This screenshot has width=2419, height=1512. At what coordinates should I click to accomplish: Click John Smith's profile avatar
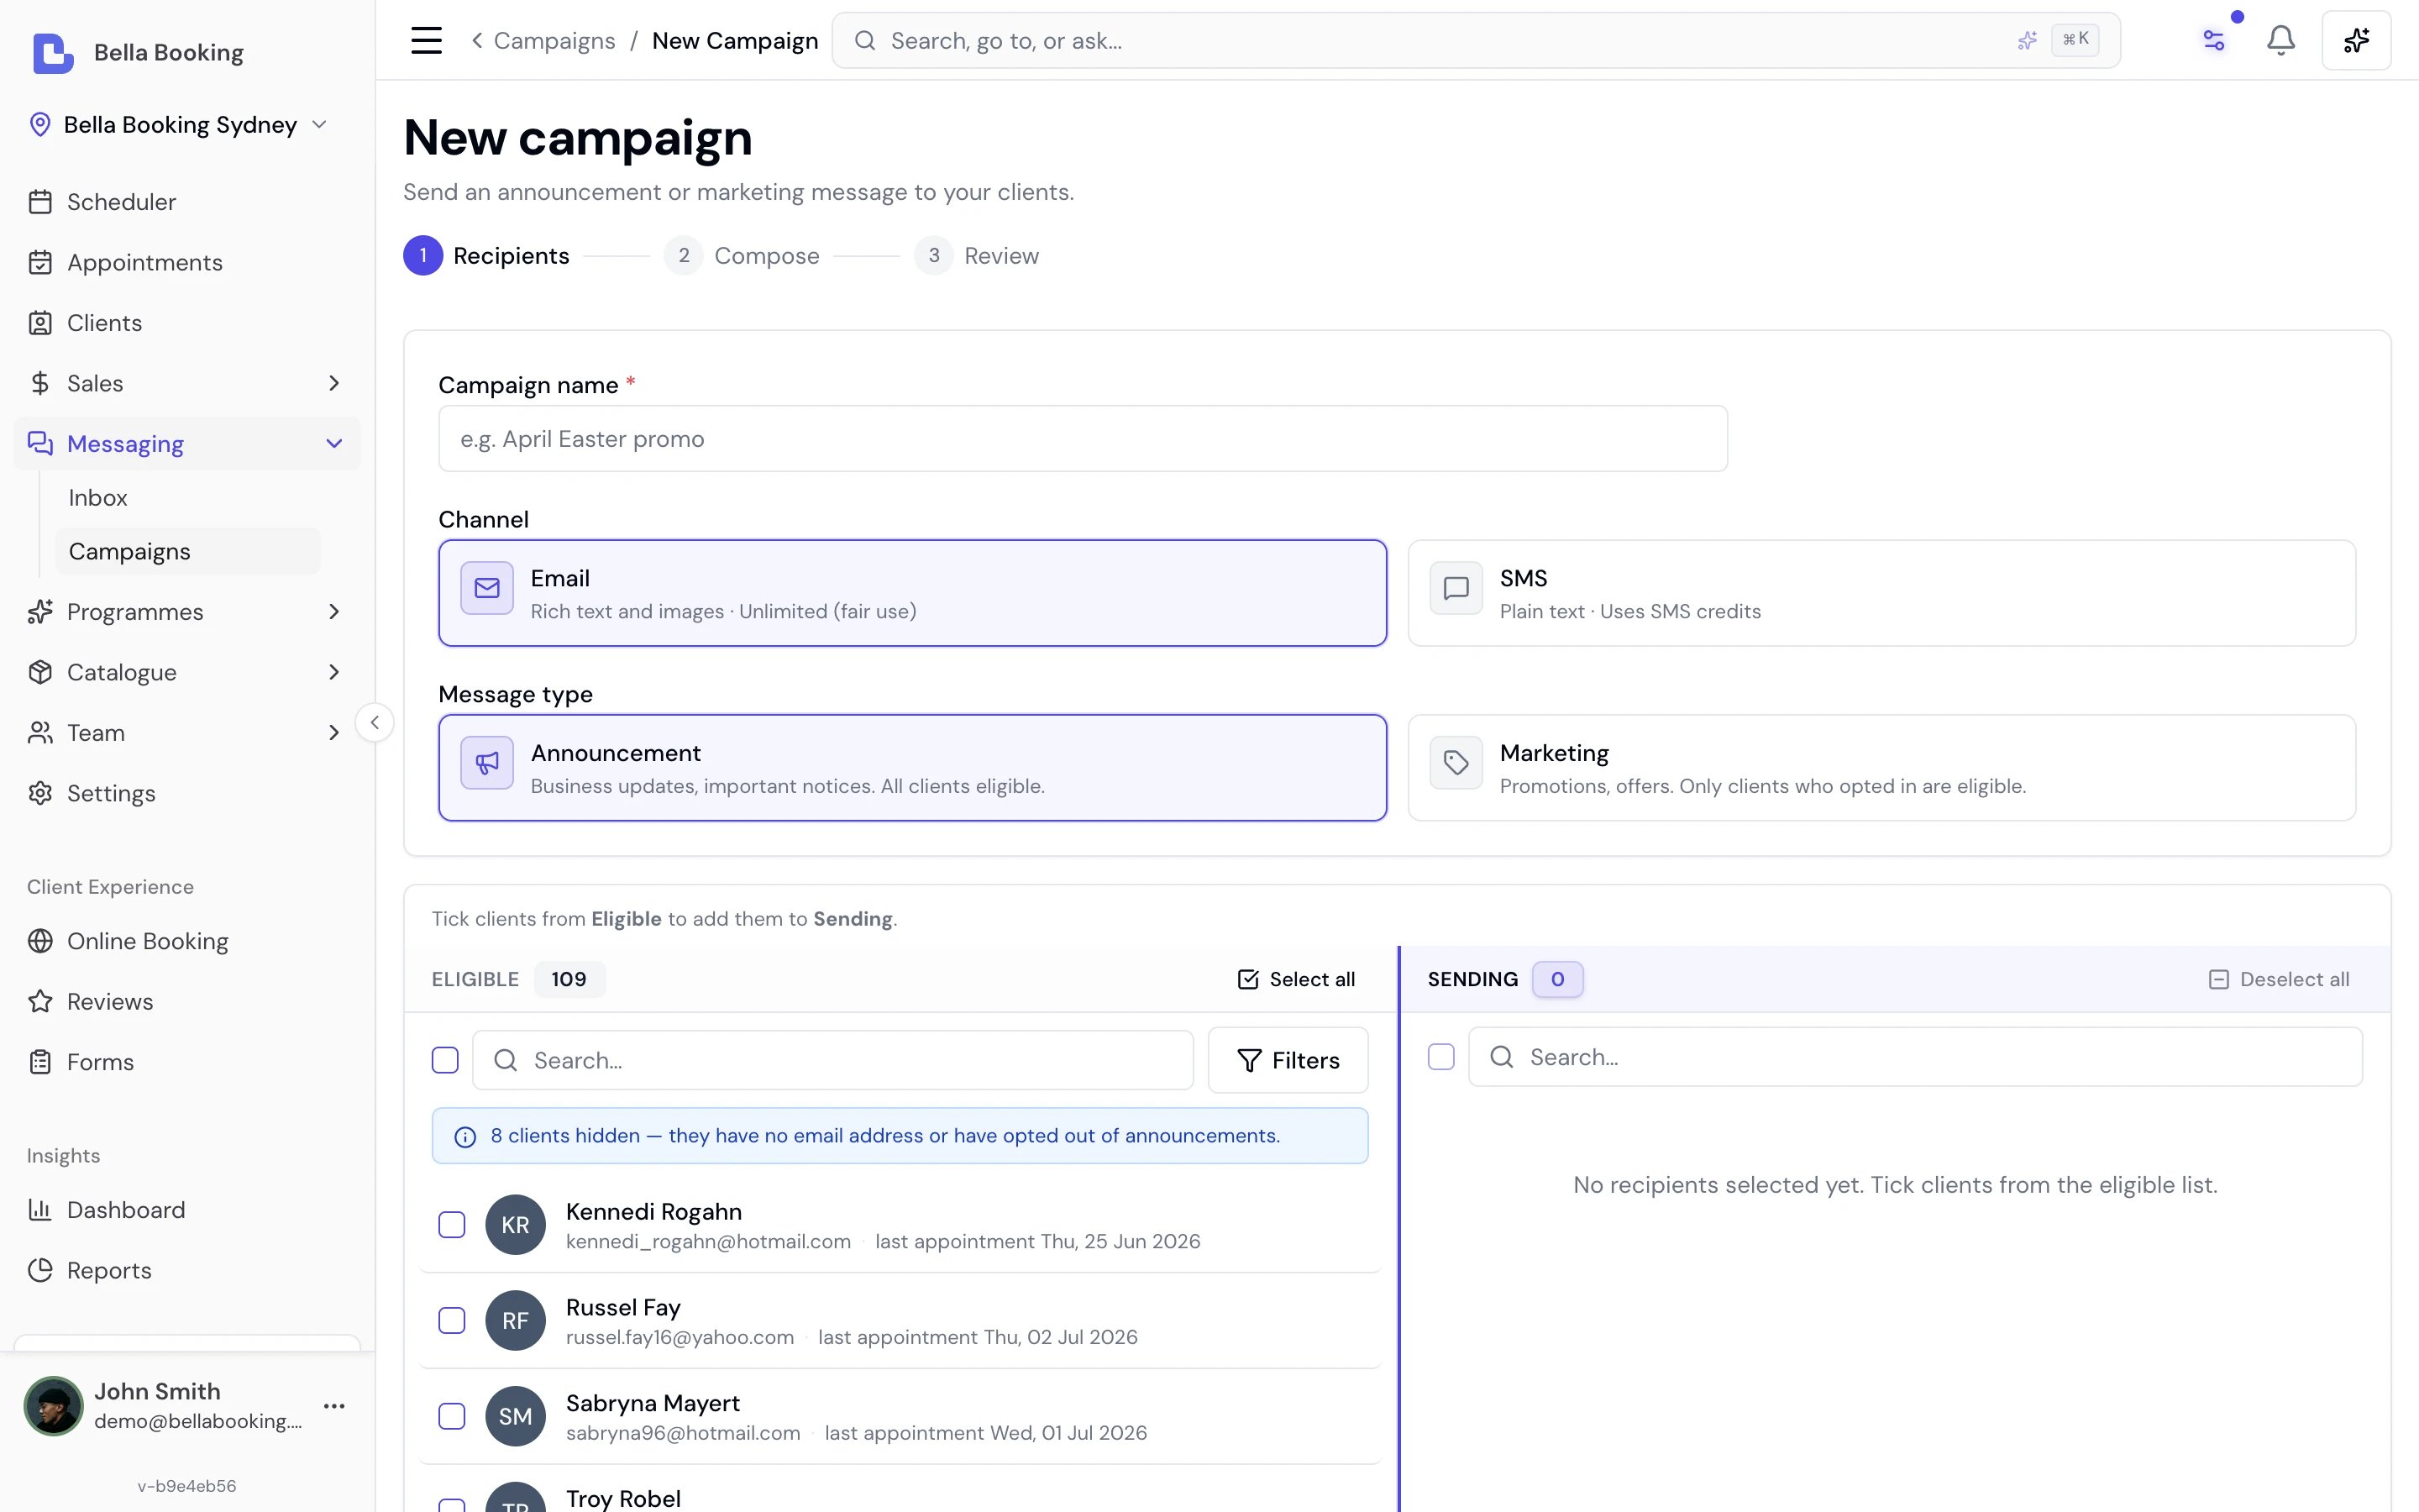pos(53,1406)
